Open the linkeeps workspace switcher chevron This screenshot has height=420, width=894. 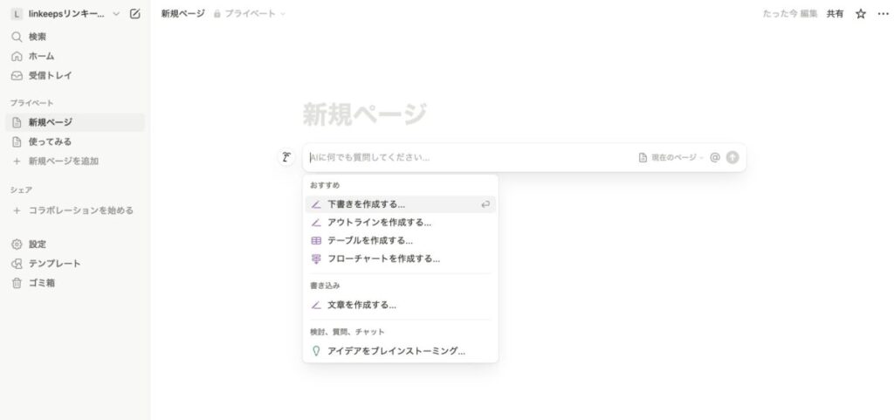pyautogui.click(x=116, y=14)
